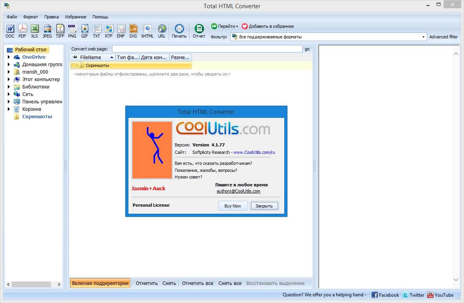This screenshot has height=303, width=464.
Task: Sort by FileName column header
Action: click(92, 58)
